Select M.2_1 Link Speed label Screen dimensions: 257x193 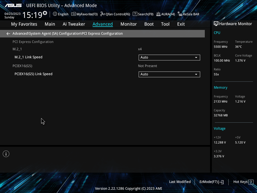pos(28,57)
